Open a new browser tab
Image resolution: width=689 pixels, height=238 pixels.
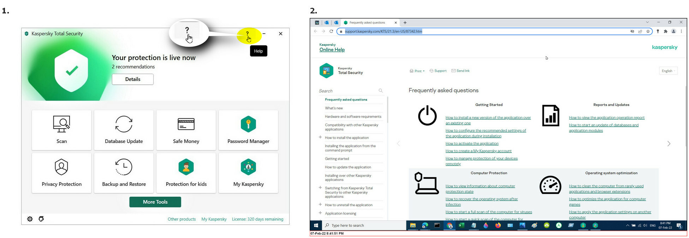coord(405,23)
